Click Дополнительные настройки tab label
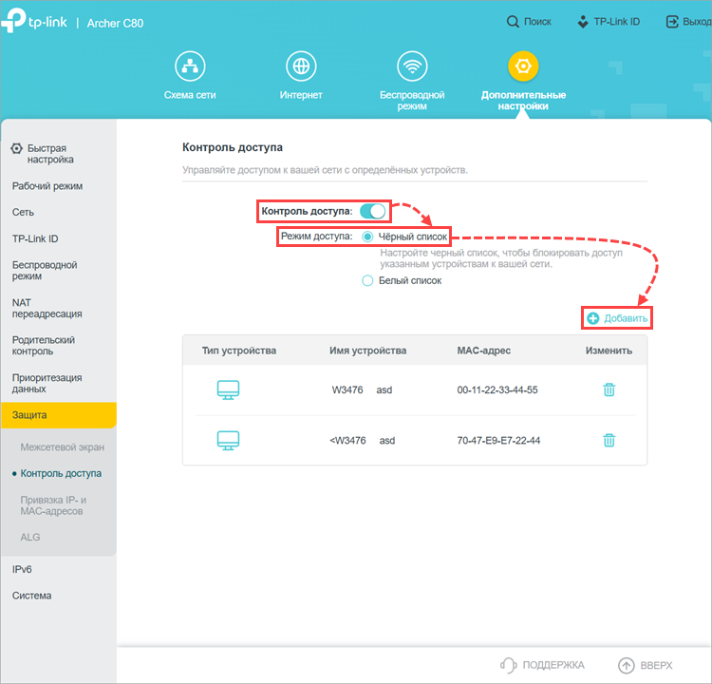Viewport: 712px width, 684px height. [x=523, y=101]
